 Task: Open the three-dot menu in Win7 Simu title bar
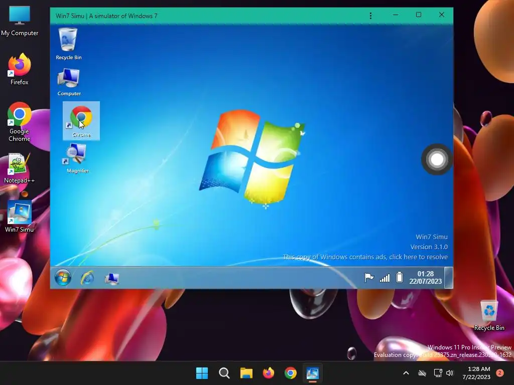[x=370, y=16]
